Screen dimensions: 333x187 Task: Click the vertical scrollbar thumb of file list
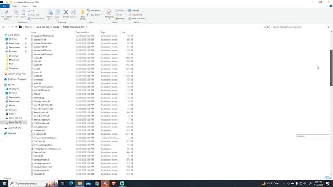tap(331, 68)
